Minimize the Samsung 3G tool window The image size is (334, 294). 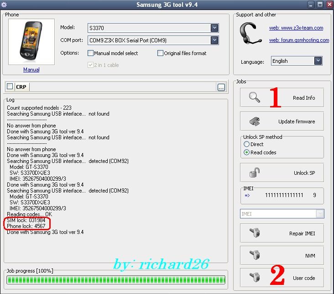(311, 5)
